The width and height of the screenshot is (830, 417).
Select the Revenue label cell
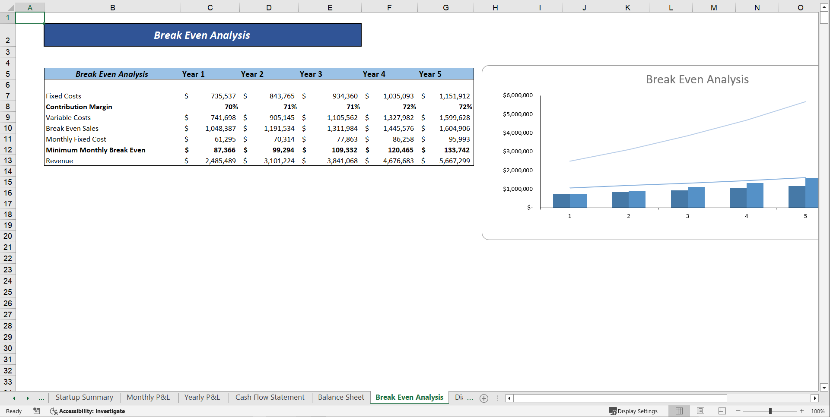point(112,161)
